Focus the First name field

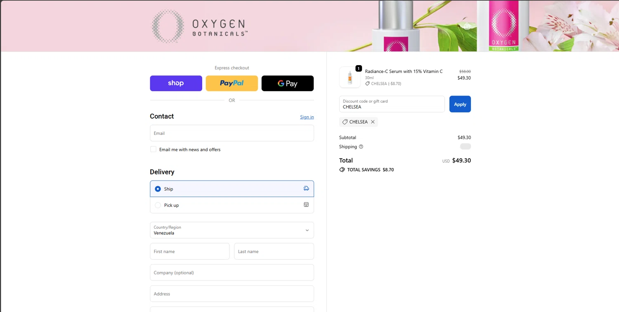190,251
